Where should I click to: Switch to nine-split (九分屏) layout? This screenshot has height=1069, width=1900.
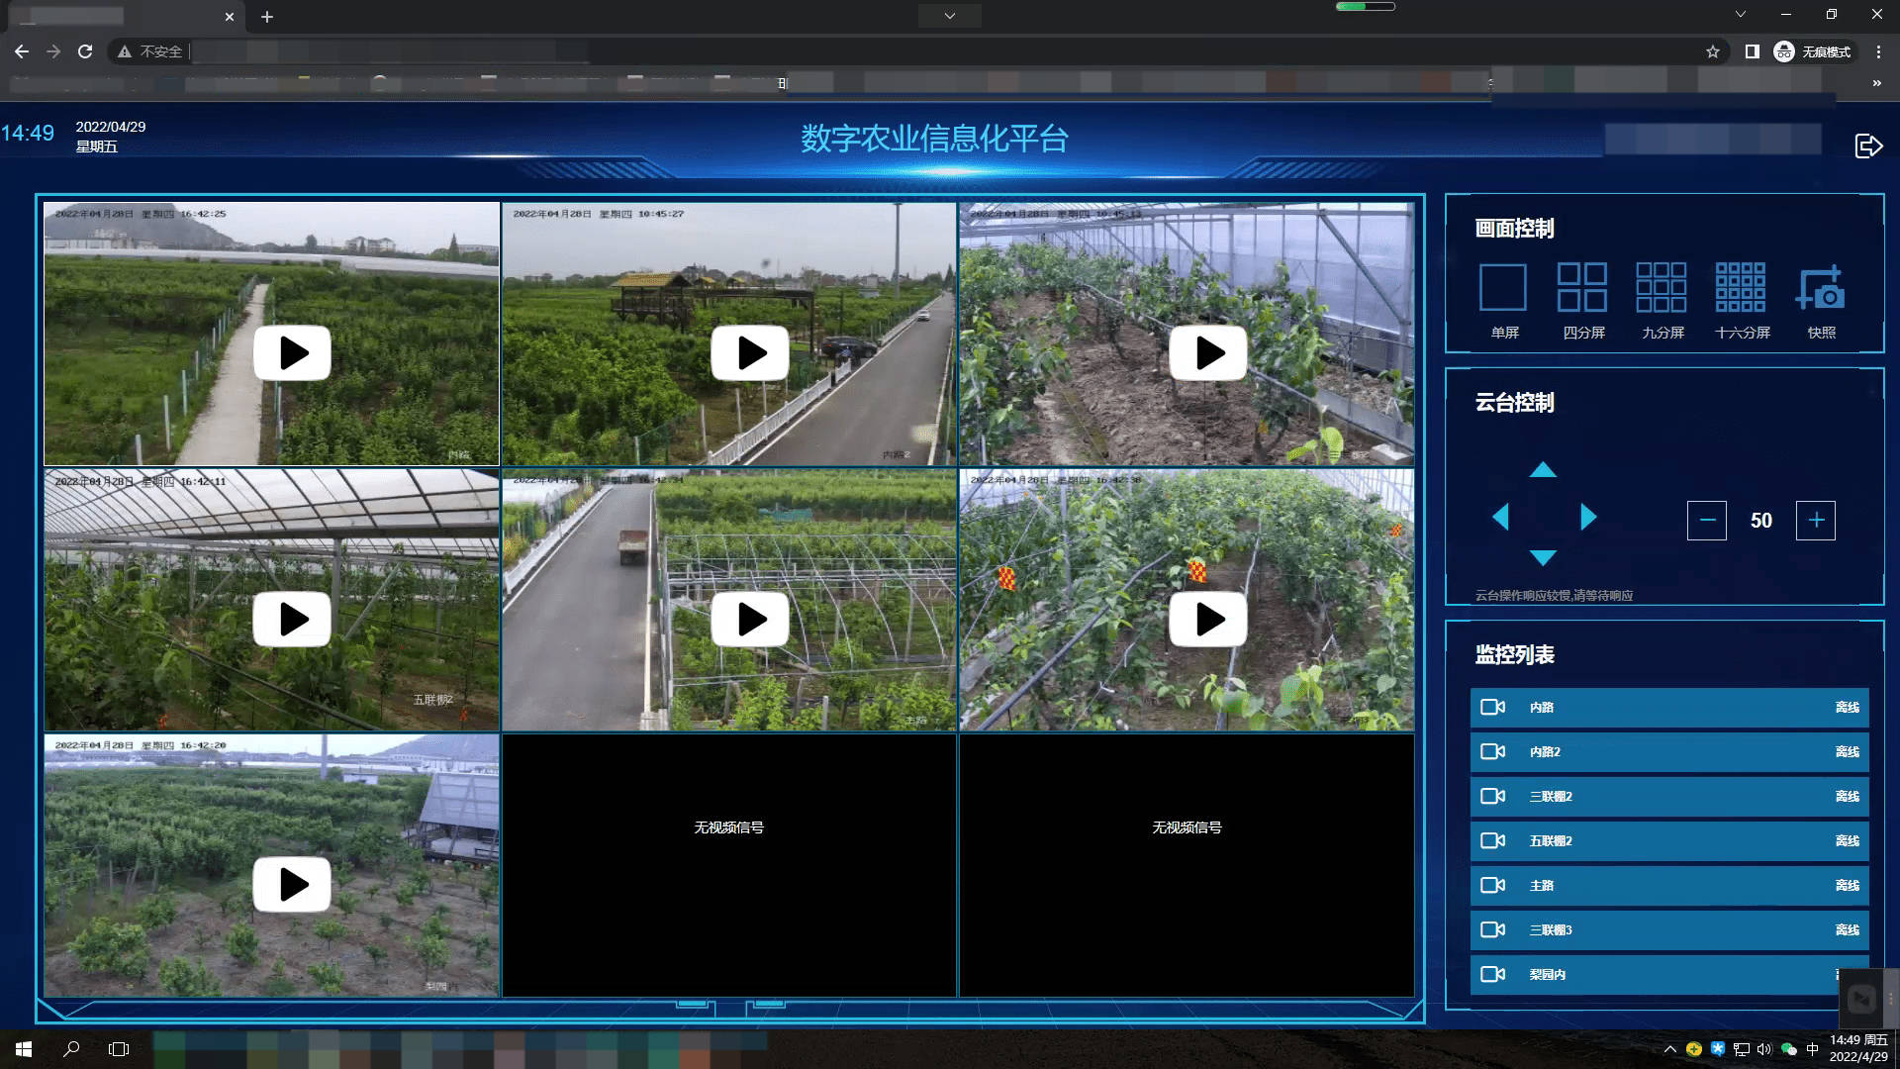[1661, 288]
